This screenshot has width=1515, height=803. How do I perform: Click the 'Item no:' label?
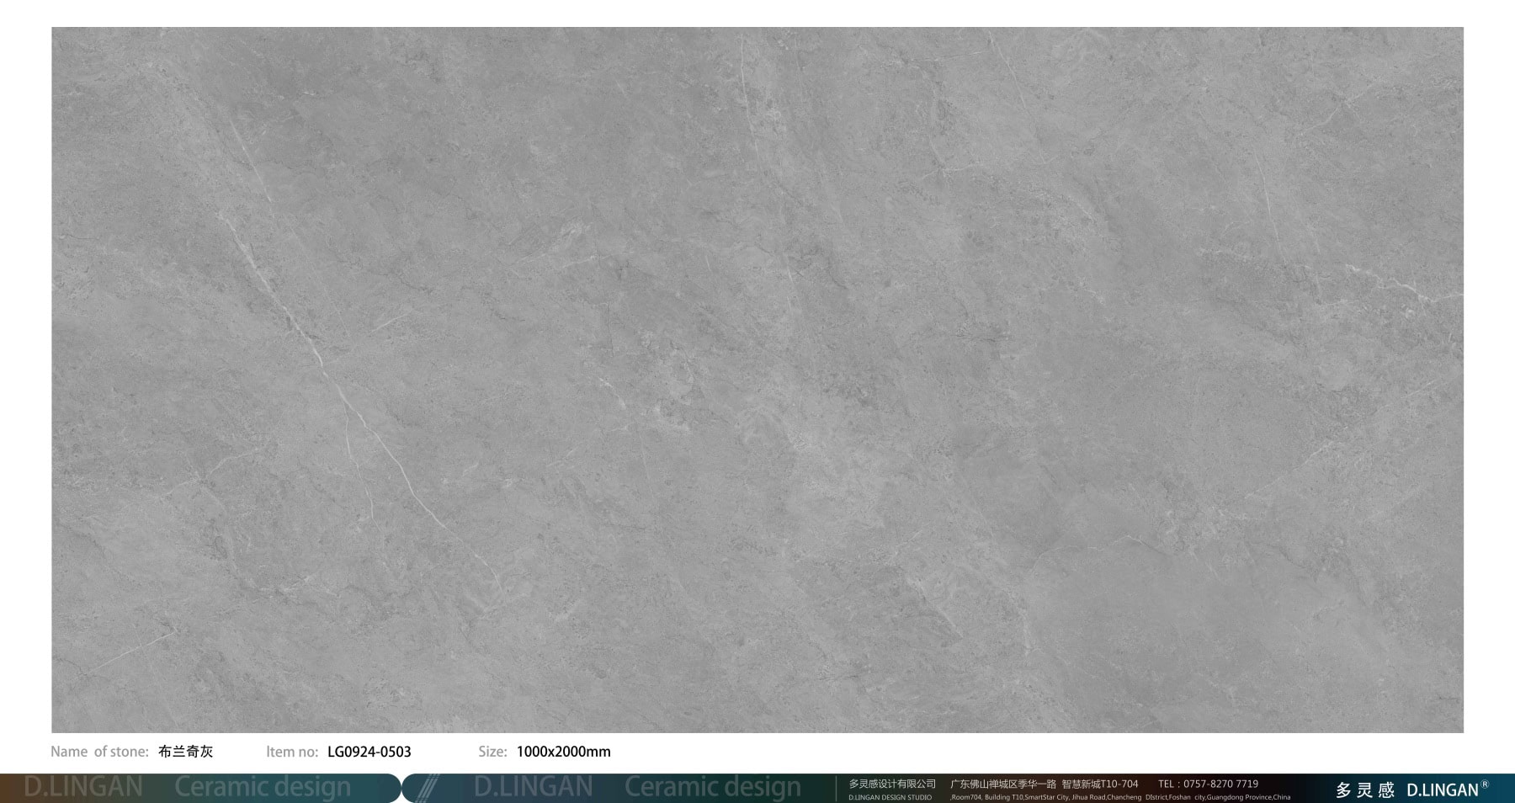coord(291,752)
